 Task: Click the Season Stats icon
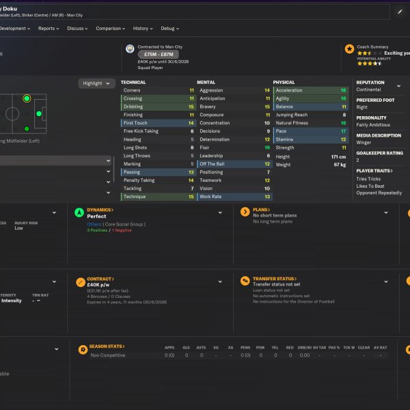(83, 350)
